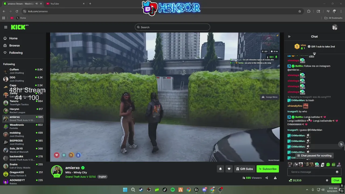Open Chrome extensions puzzle icon
Image resolution: width=345 pixels, height=194 pixels.
pos(309,11)
